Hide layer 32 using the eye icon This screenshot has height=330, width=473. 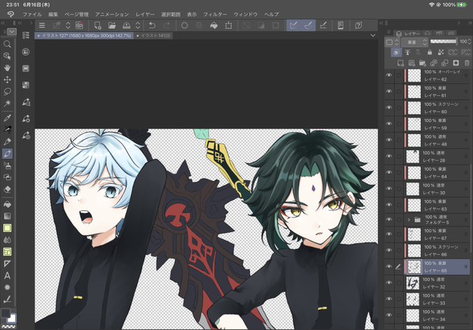389,283
